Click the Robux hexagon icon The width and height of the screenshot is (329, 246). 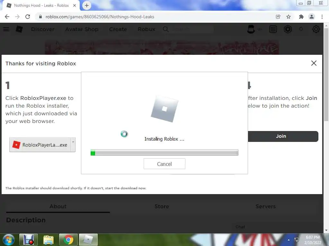click(288, 29)
